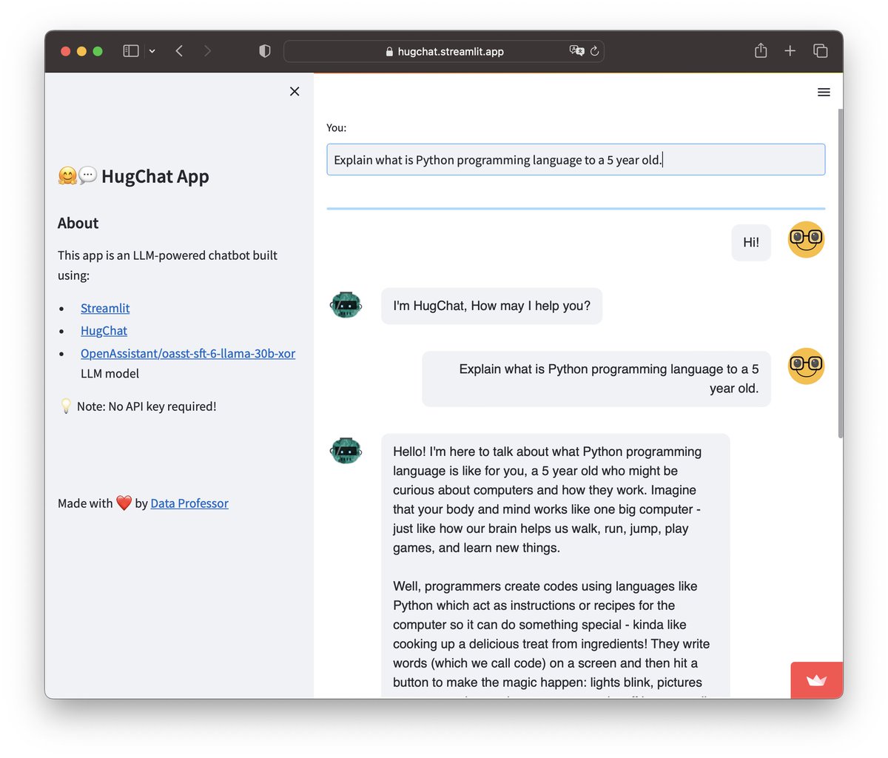888x758 pixels.
Task: Go back with the Safari back arrow
Action: [179, 51]
